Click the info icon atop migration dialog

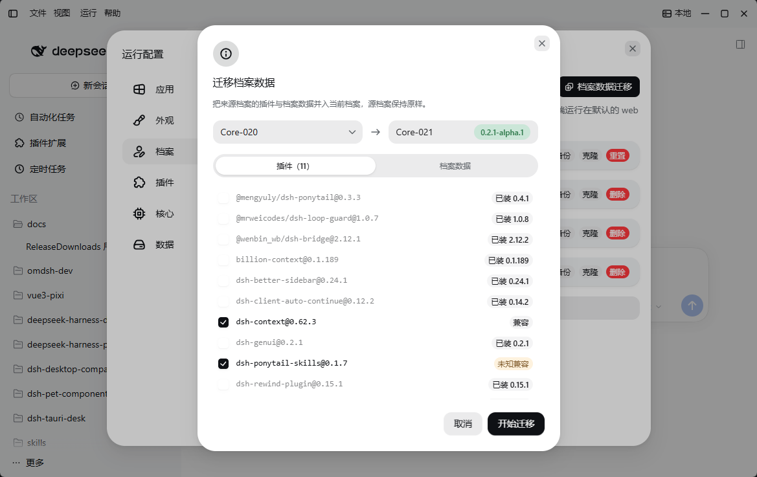226,54
